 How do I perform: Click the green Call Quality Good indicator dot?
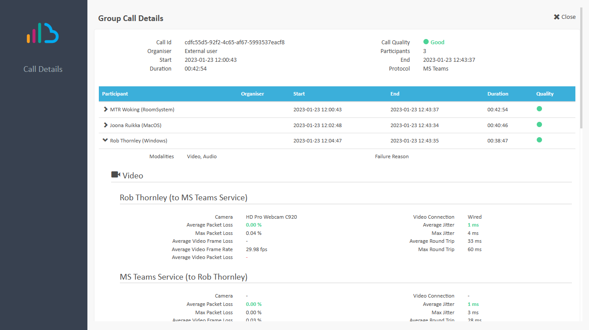click(426, 42)
